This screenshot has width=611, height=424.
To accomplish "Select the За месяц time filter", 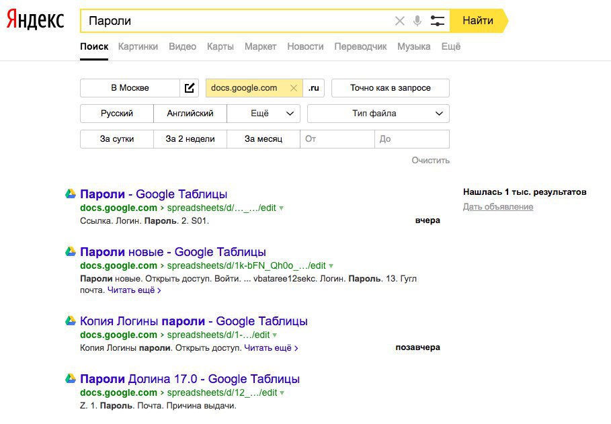I will click(263, 139).
